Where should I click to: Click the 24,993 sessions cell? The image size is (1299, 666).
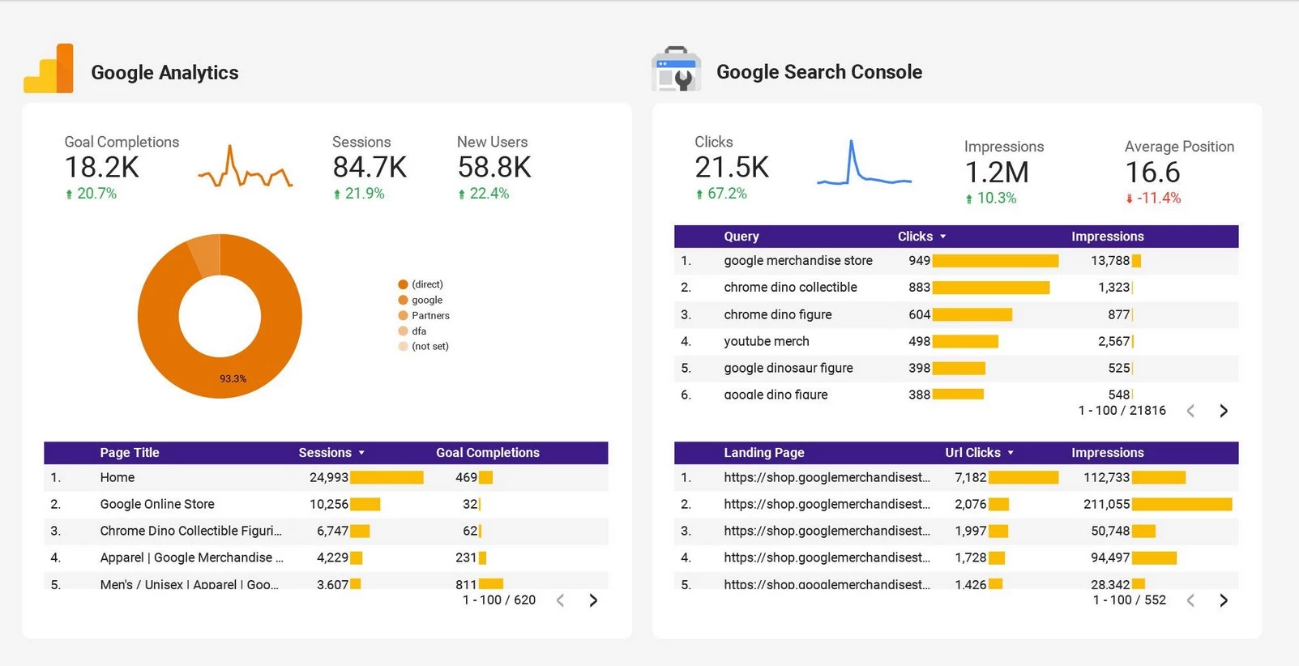(328, 477)
